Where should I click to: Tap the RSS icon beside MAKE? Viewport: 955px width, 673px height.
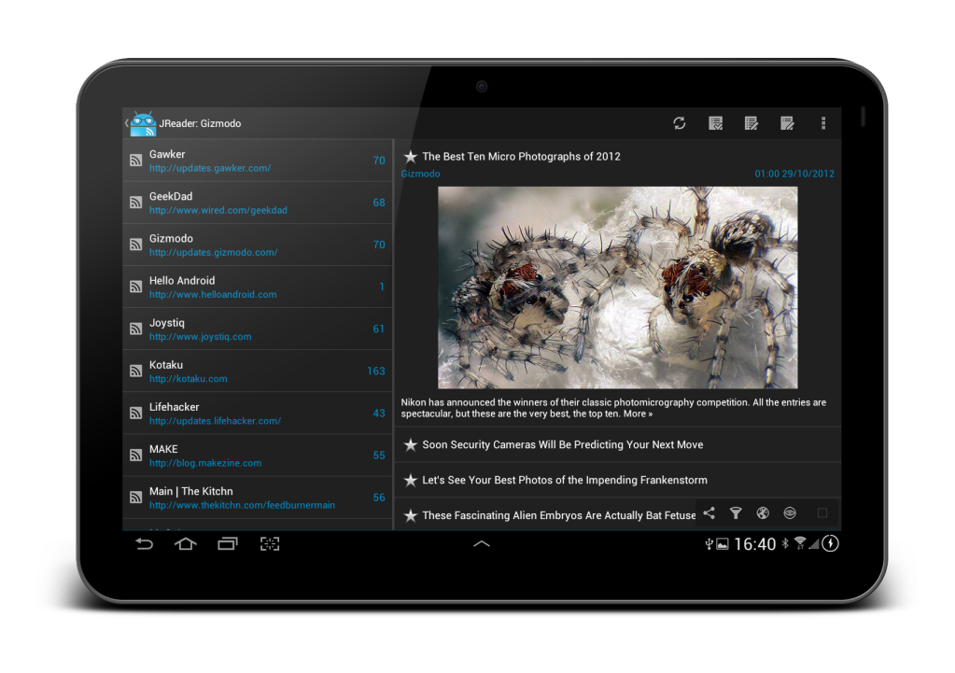[135, 455]
